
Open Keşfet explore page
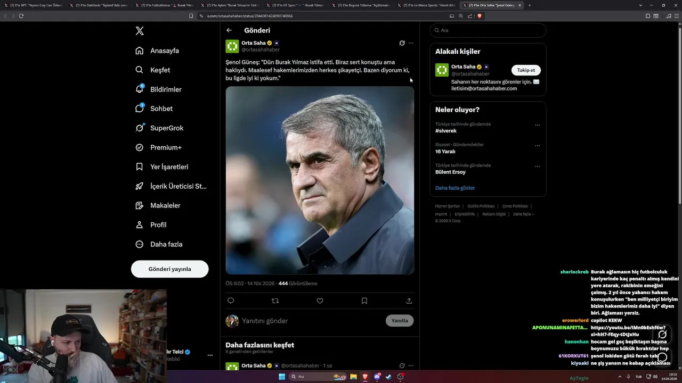point(153,70)
